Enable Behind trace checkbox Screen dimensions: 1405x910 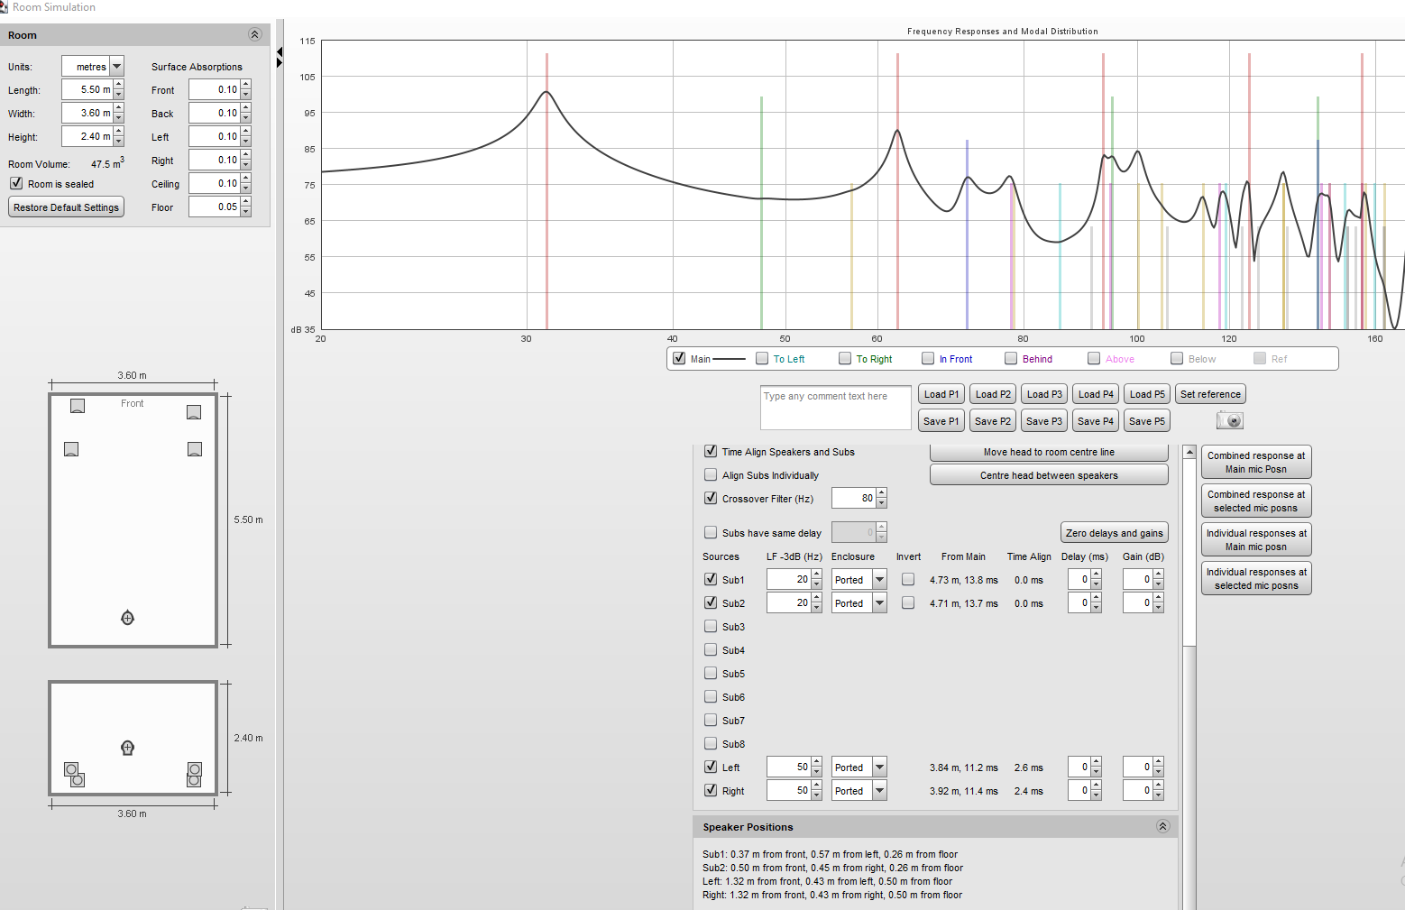pyautogui.click(x=1011, y=358)
